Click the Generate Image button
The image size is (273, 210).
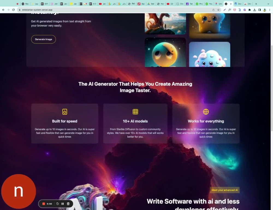[43, 39]
